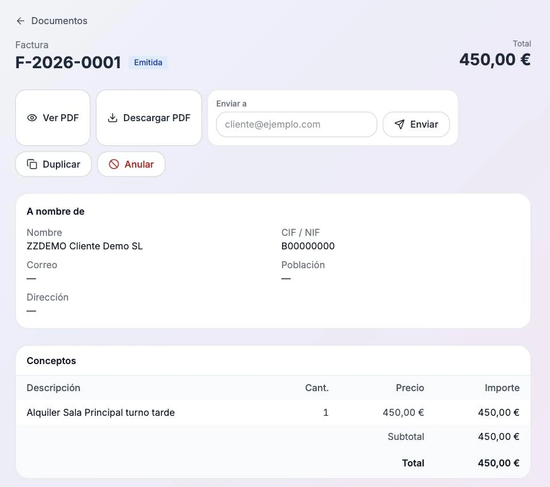The image size is (550, 487).
Task: Click the bold Total label in the table
Action: (x=413, y=463)
